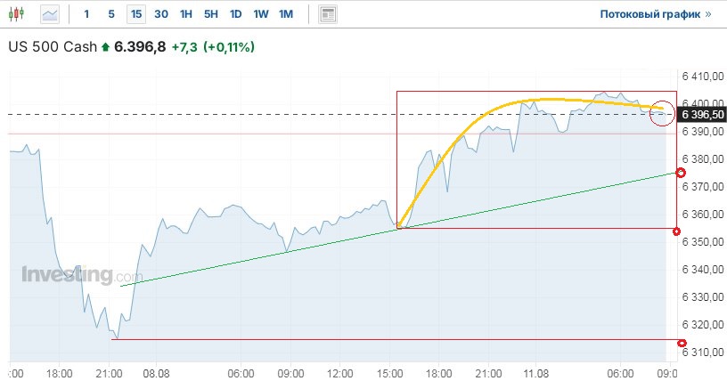The image size is (727, 381).
Task: Set the chart to 1W timeframe
Action: [x=260, y=14]
